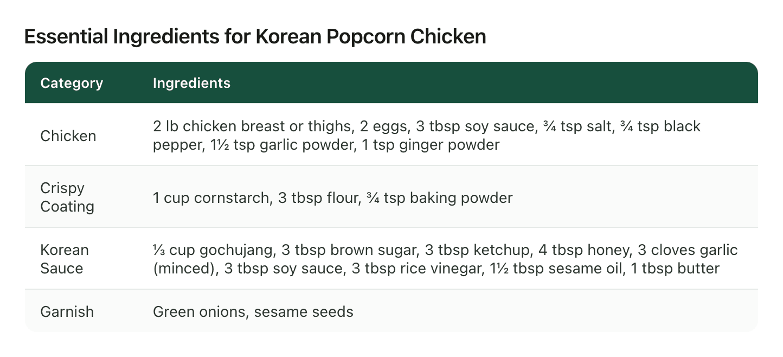Click the chicken breast ingredients text
Screen dimensions: 783x357
(427, 136)
